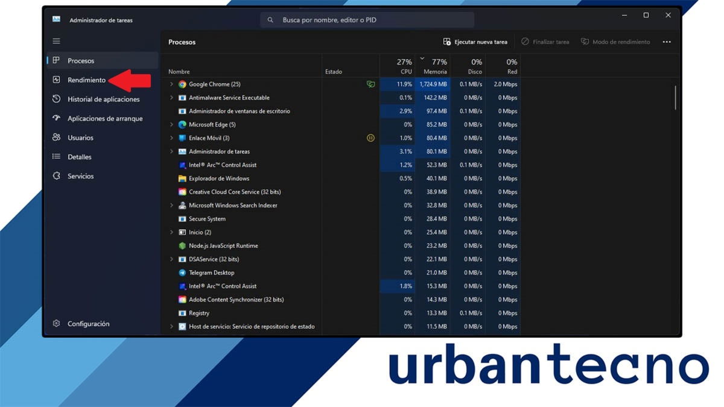Image resolution: width=724 pixels, height=407 pixels.
Task: Click the green efficiency leaf icon on Google Chrome
Action: [x=372, y=84]
